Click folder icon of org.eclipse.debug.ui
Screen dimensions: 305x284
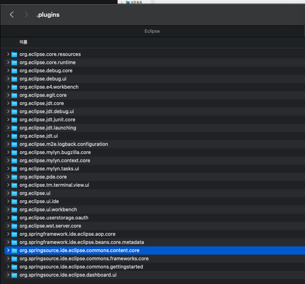[x=14, y=79]
